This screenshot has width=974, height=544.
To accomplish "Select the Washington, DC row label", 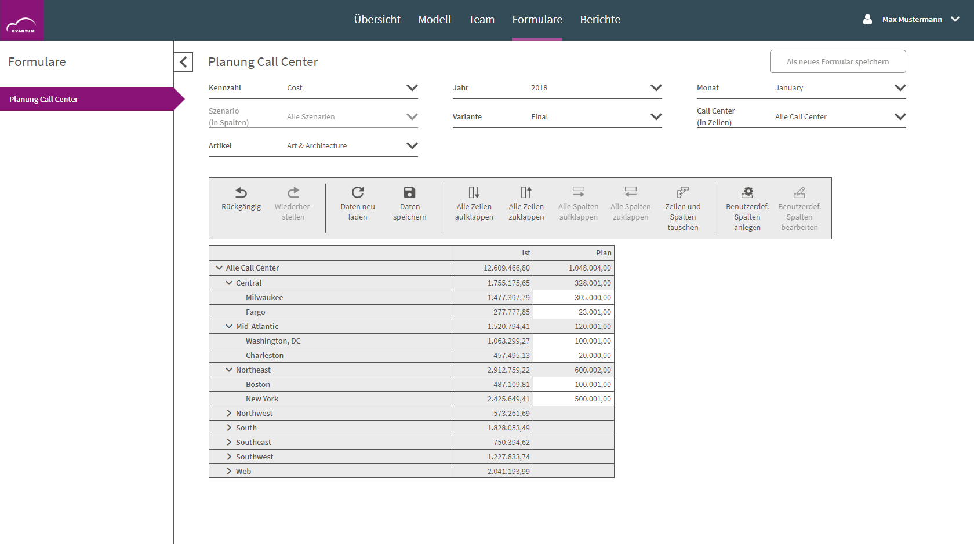I will (273, 341).
